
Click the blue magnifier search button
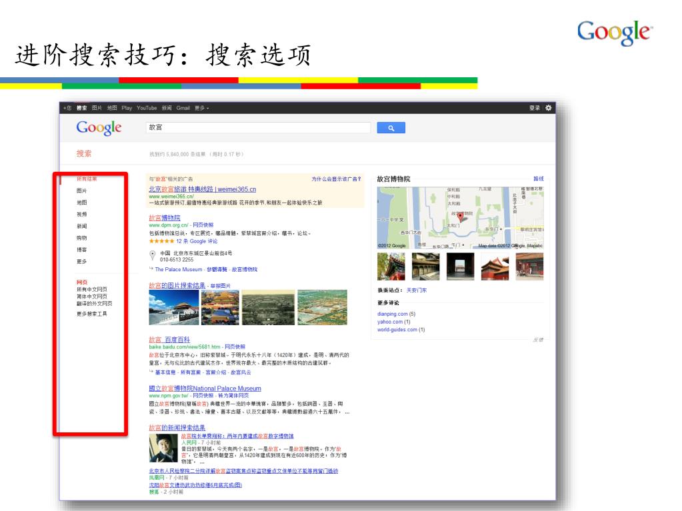tap(391, 128)
